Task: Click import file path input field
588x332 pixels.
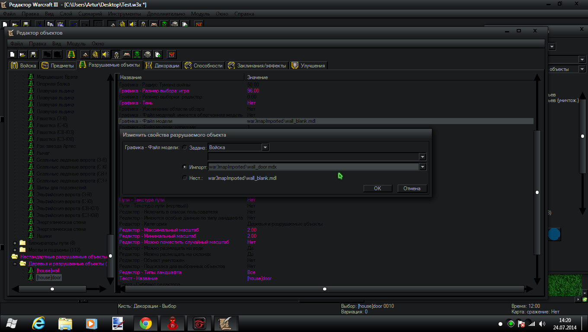Action: pos(313,167)
